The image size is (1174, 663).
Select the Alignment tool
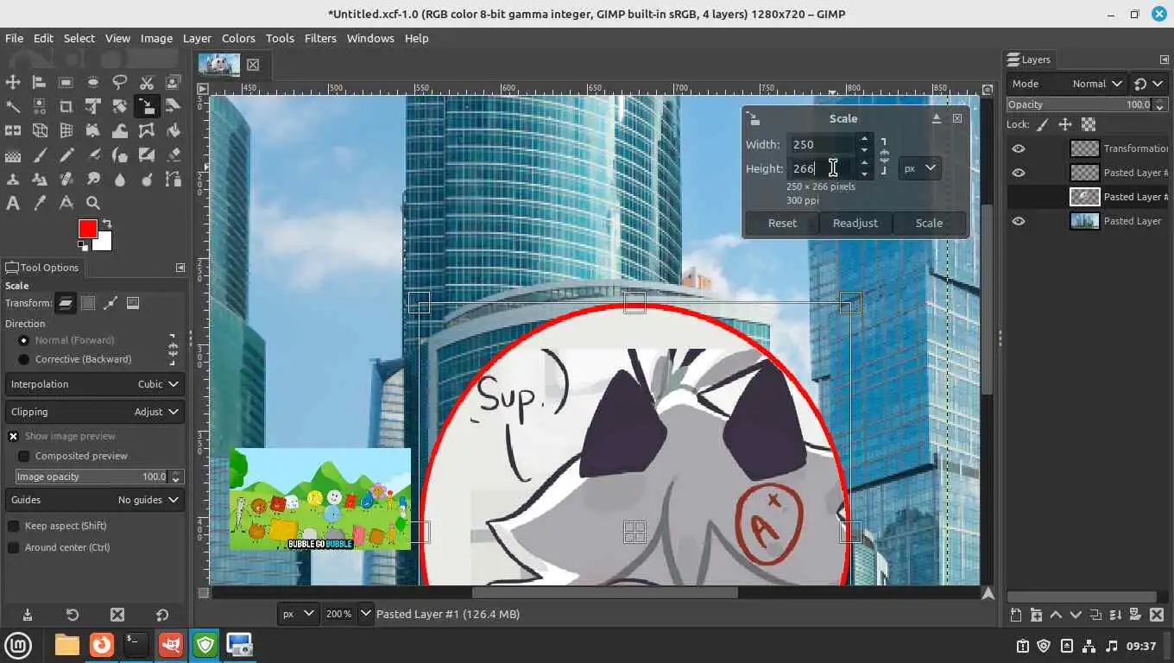pos(39,82)
